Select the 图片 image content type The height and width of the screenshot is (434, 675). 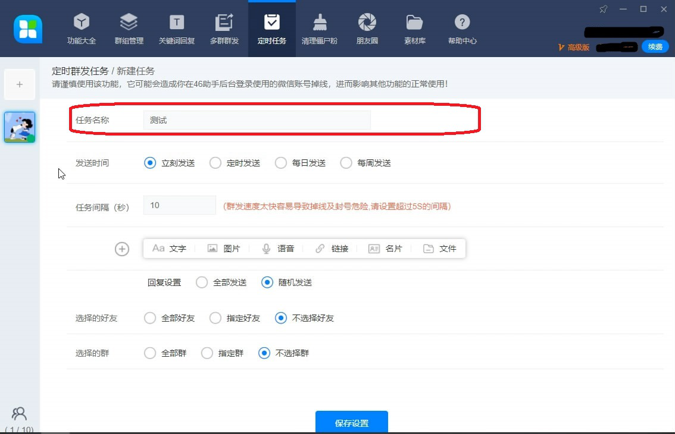pyautogui.click(x=224, y=249)
